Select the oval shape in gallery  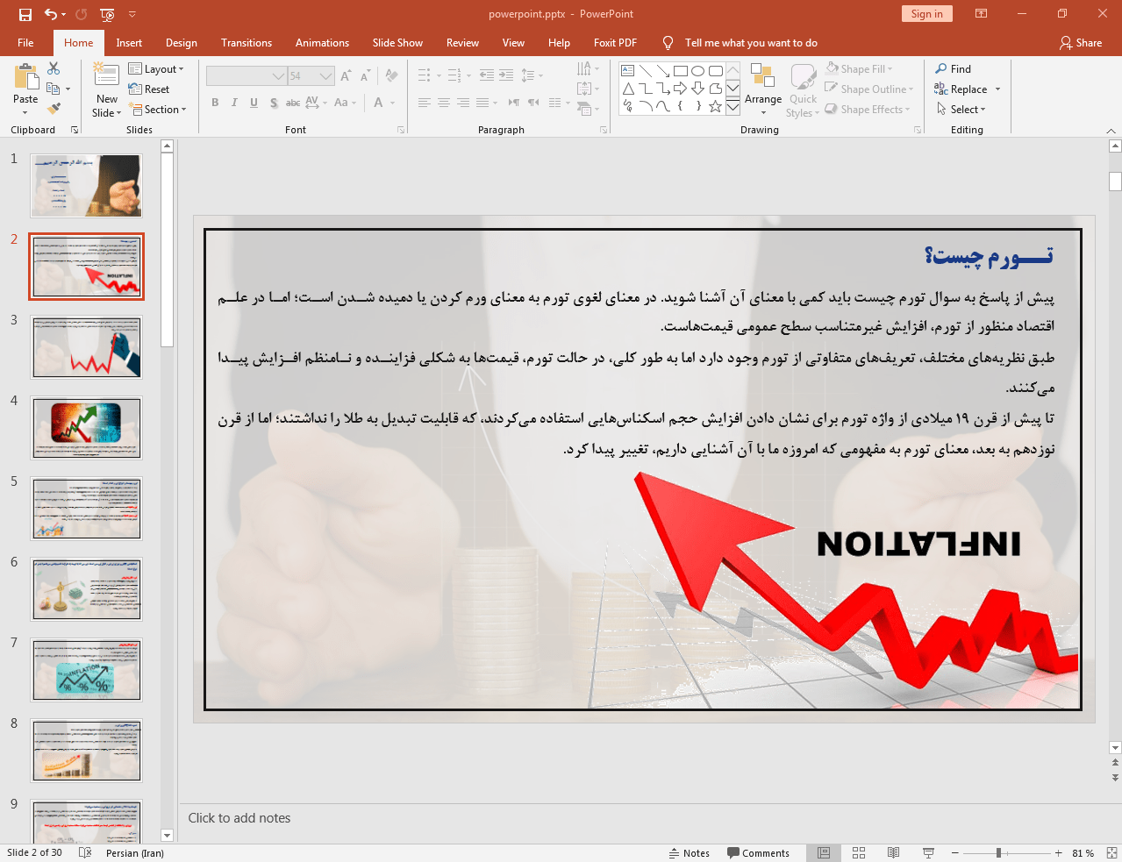698,71
